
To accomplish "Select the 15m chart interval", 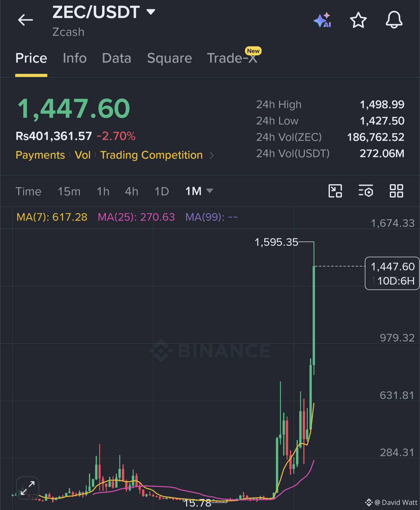I will click(x=69, y=191).
